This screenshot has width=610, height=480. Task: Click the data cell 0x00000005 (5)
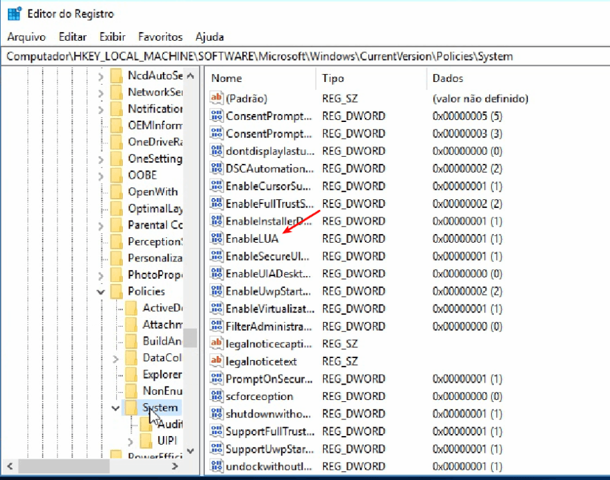click(x=467, y=116)
